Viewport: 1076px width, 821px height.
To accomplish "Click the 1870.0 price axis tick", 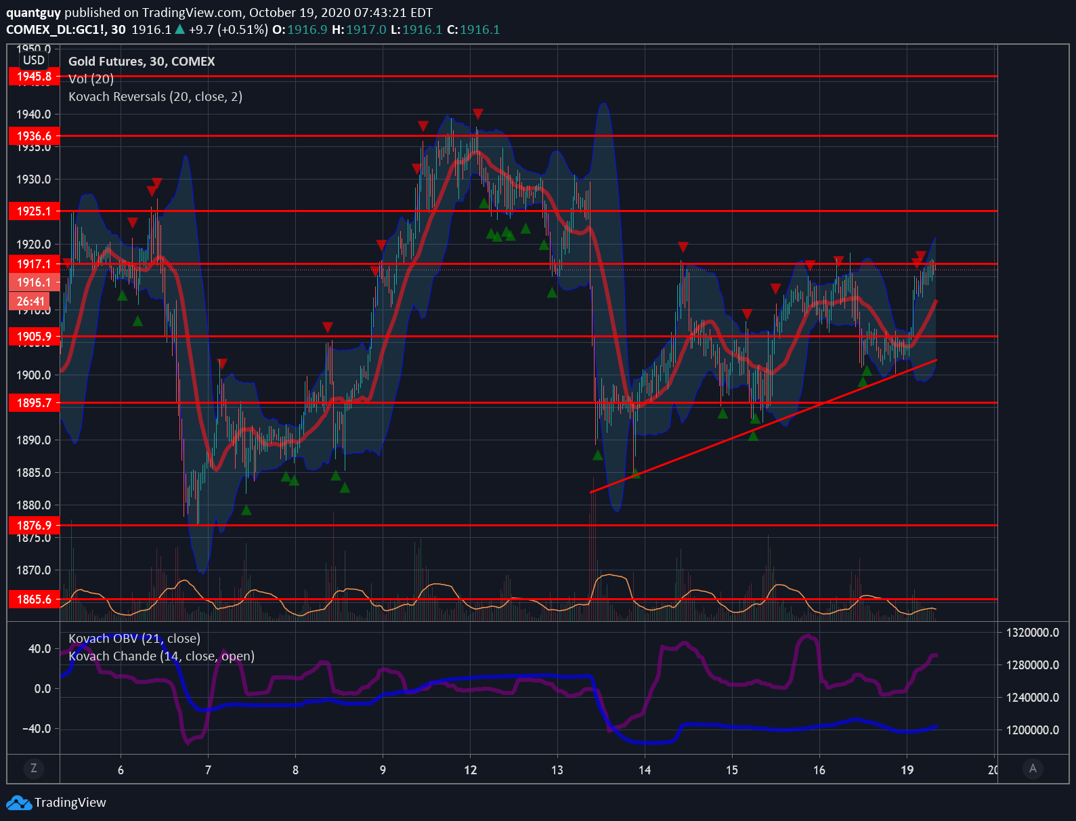I will click(x=34, y=570).
